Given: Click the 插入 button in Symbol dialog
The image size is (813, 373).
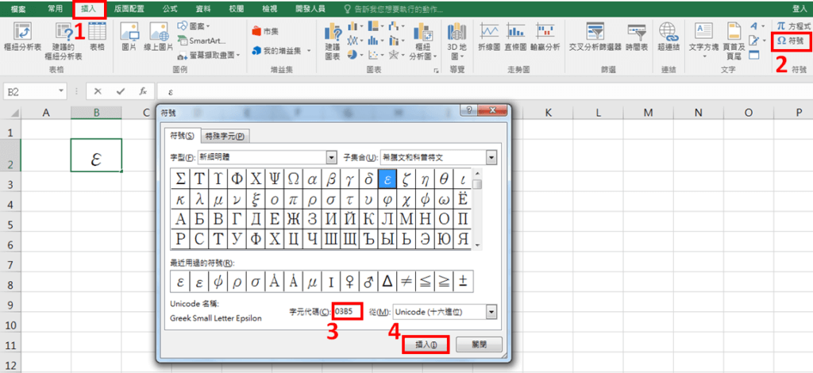Looking at the screenshot, I should click(x=426, y=344).
